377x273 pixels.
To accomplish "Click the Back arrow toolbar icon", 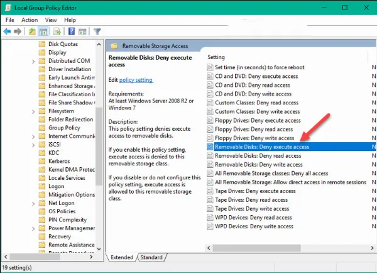I will point(7,31).
